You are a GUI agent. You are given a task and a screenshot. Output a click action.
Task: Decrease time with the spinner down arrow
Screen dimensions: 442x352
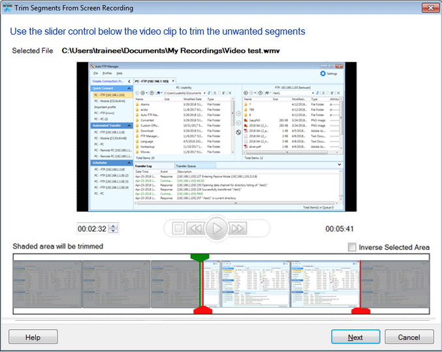(x=114, y=231)
